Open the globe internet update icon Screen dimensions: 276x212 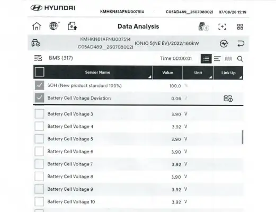click(54, 26)
